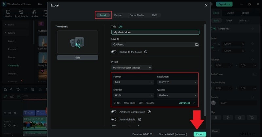
Task: Show help for Advanced Compression
Action: [x=149, y=112]
